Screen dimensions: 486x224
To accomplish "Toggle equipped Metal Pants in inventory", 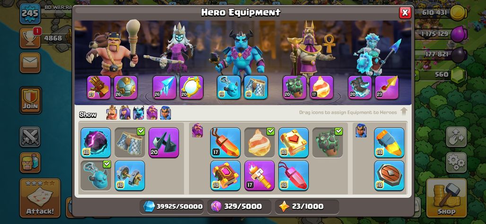I will 130,143.
